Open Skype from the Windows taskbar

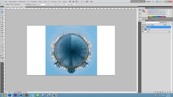32,95
